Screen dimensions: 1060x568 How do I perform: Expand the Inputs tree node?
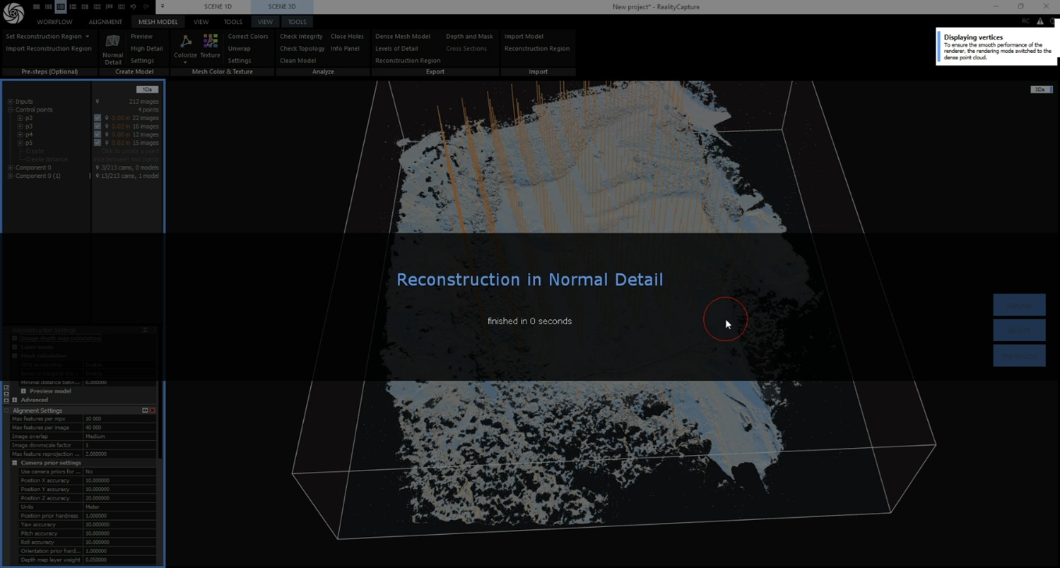click(10, 102)
